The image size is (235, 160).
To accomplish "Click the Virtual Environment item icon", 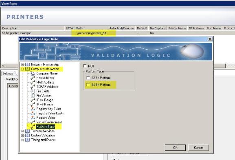I will pyautogui.click(x=33, y=122).
